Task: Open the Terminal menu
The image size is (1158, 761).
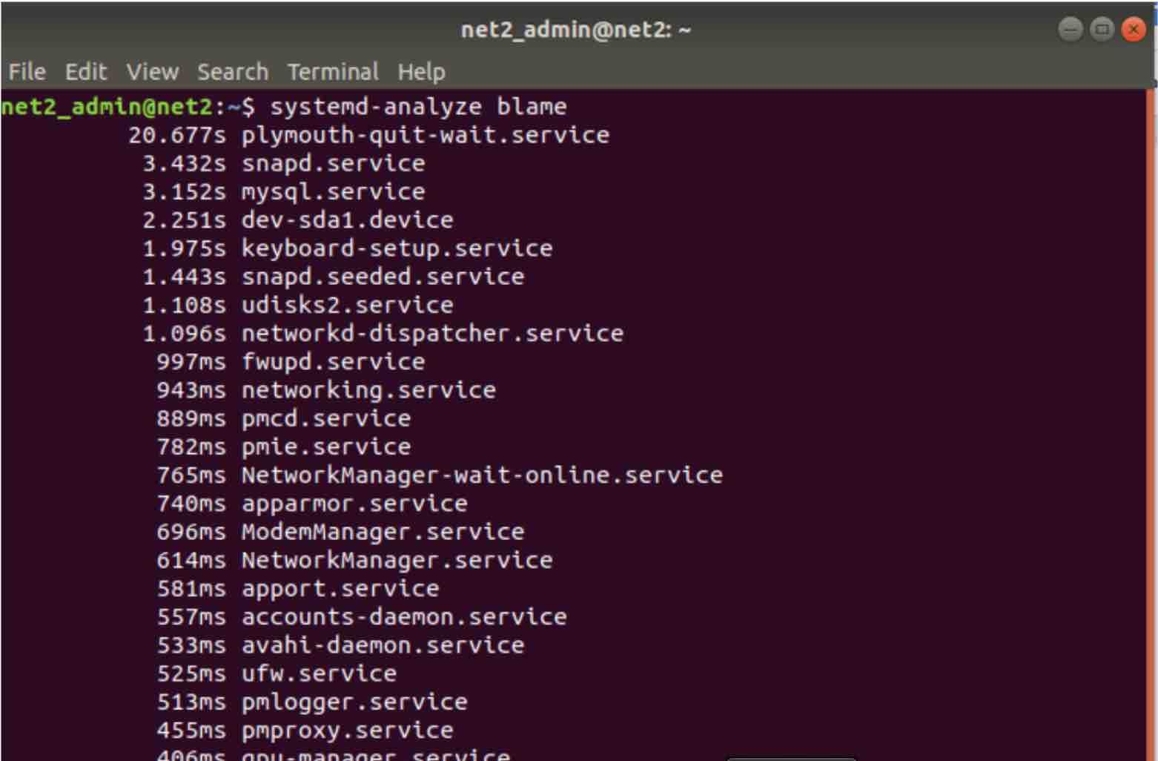Action: (333, 72)
